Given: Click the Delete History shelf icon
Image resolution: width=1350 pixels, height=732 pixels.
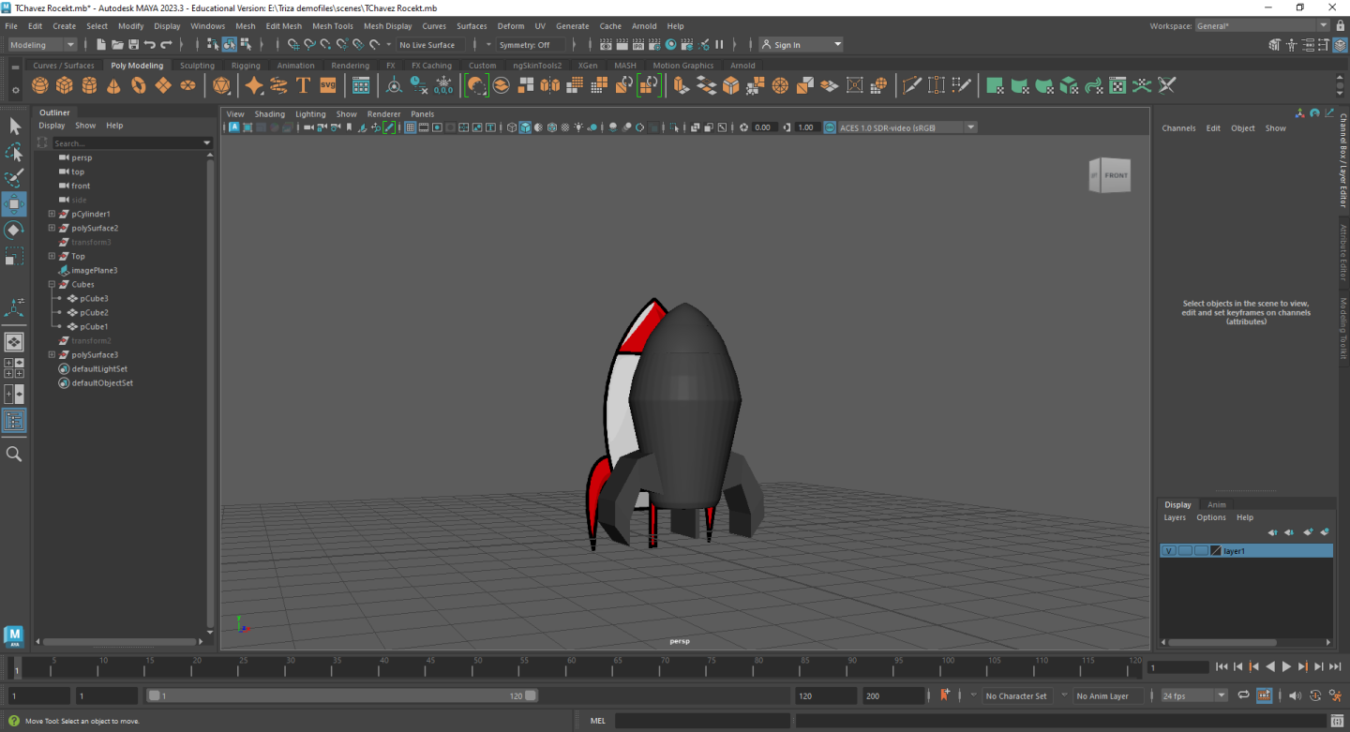Looking at the screenshot, I should [x=419, y=85].
